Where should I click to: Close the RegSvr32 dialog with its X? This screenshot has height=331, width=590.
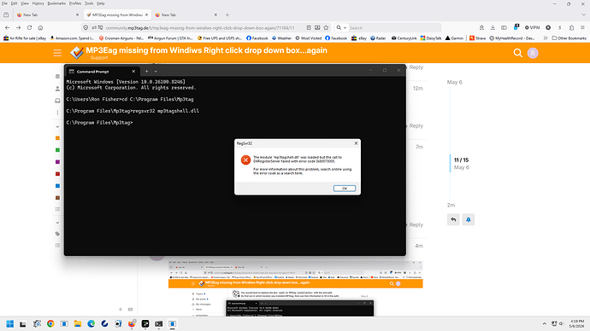(x=356, y=143)
